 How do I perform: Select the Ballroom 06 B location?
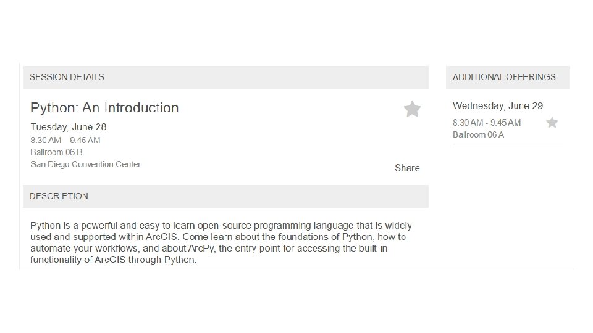[x=56, y=152]
